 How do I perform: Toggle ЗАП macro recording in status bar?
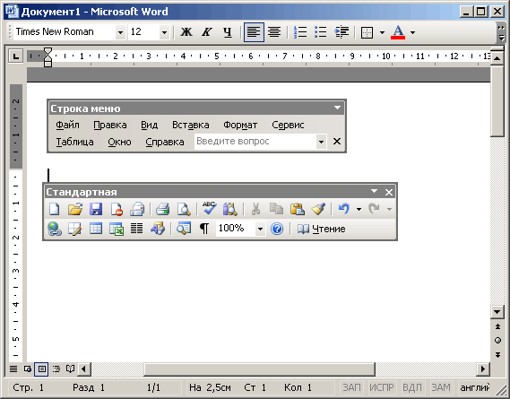click(351, 387)
